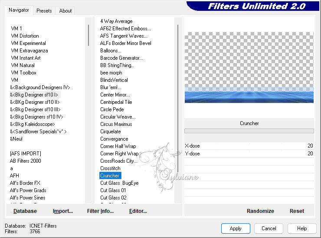This screenshot has width=321, height=238.
Task: Choose Barcode Generator... filter
Action: click(x=121, y=58)
